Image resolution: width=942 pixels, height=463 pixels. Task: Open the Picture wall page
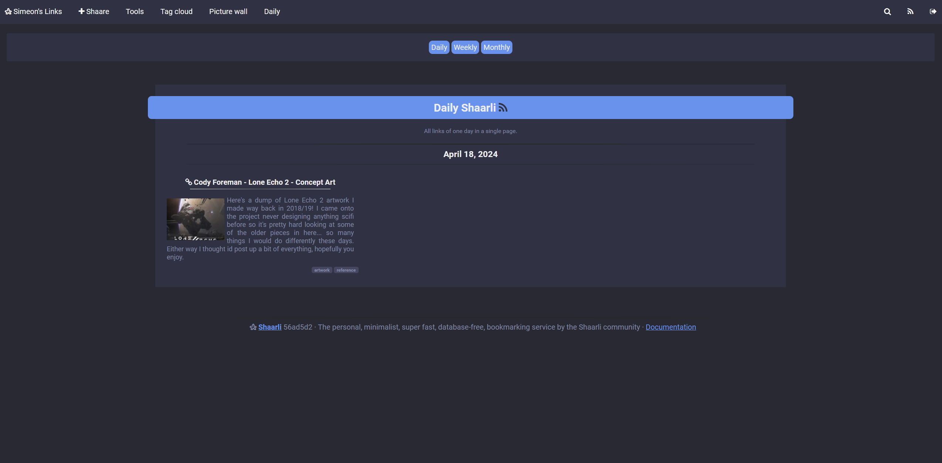(228, 12)
